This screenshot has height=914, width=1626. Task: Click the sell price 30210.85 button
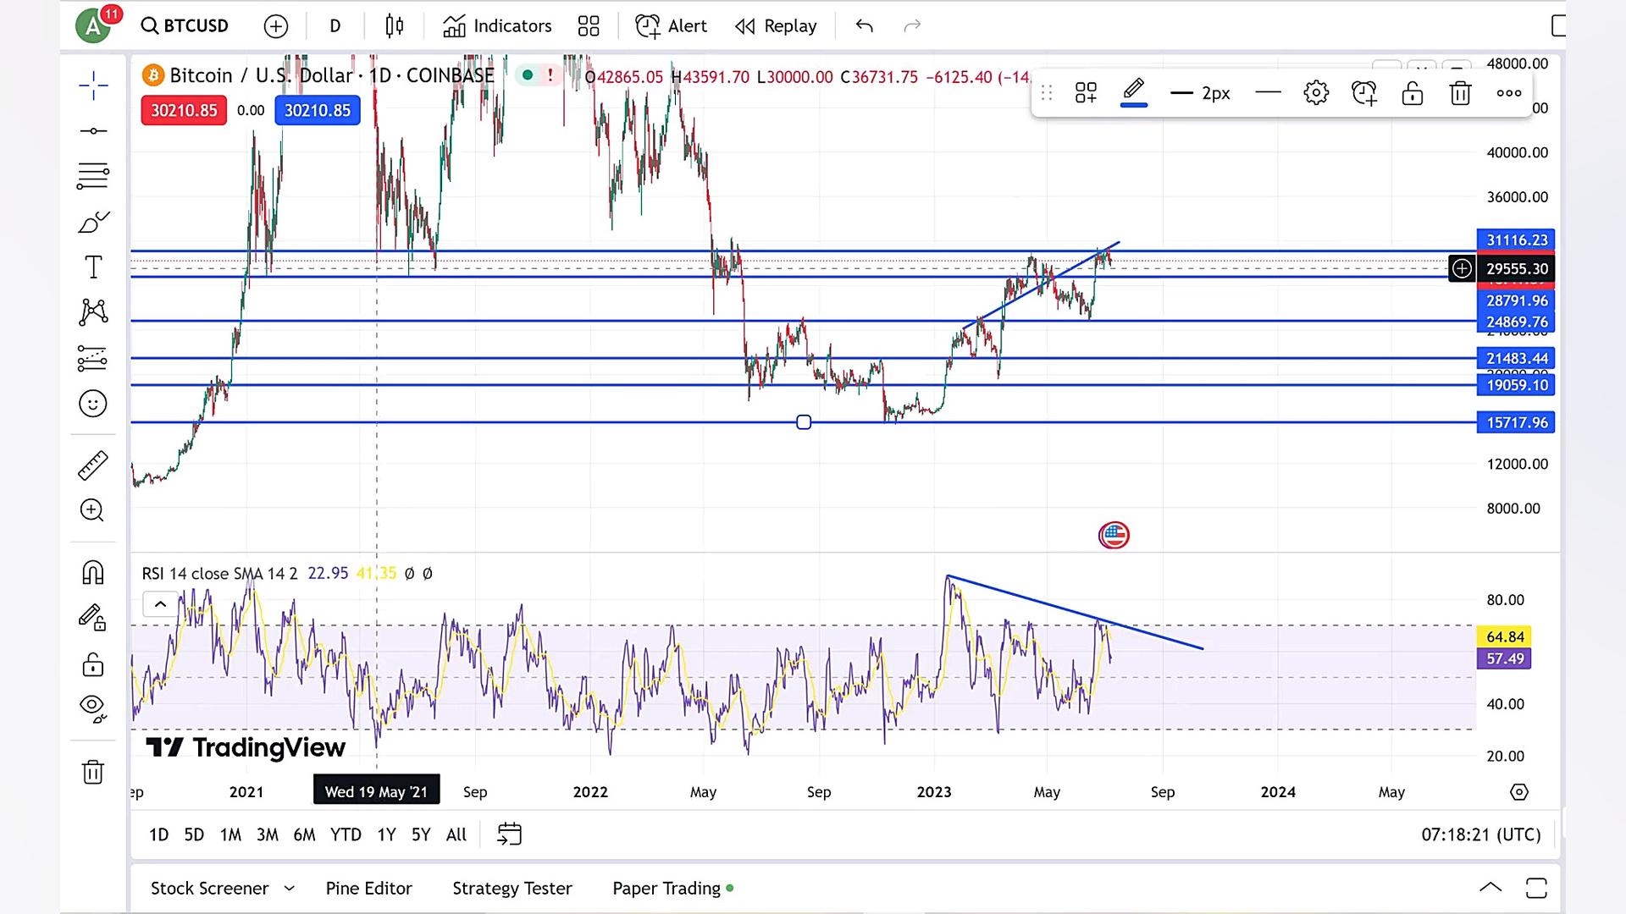pyautogui.click(x=184, y=111)
